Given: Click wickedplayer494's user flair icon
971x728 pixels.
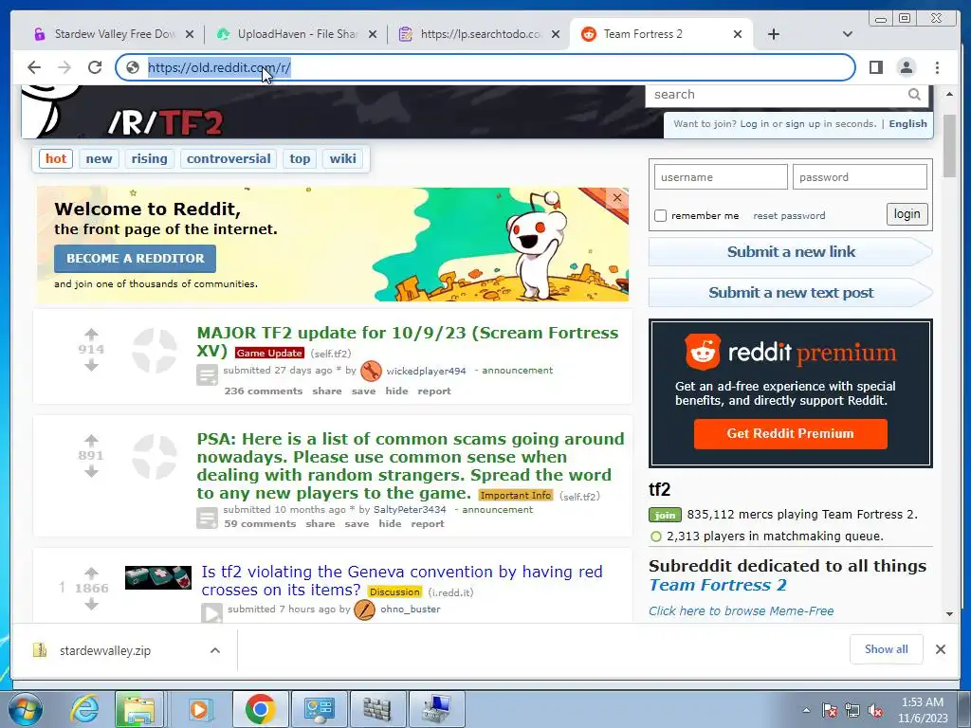Looking at the screenshot, I should click(x=371, y=371).
